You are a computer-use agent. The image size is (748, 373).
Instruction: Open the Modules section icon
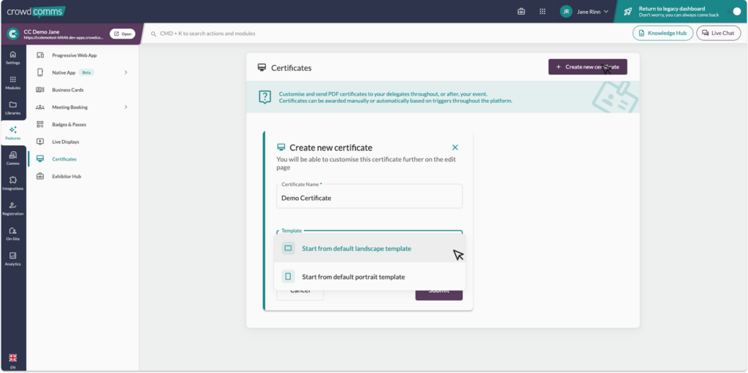point(12,82)
